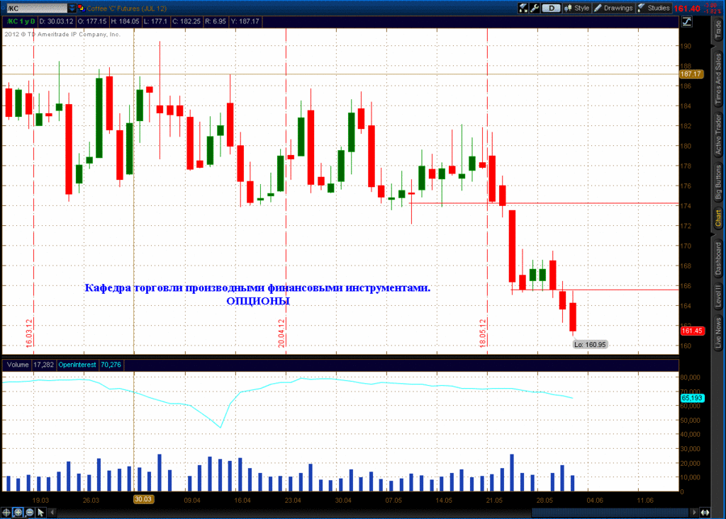
Task: Click the Lo: 160.95 low bubble
Action: pos(590,345)
